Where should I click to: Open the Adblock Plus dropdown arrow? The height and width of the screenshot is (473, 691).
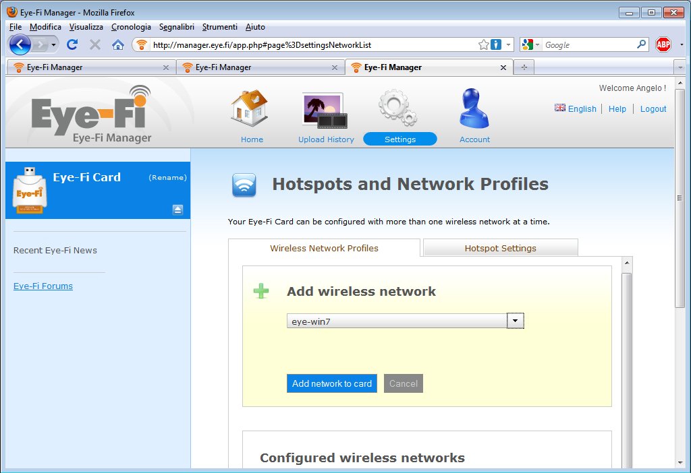(x=682, y=44)
